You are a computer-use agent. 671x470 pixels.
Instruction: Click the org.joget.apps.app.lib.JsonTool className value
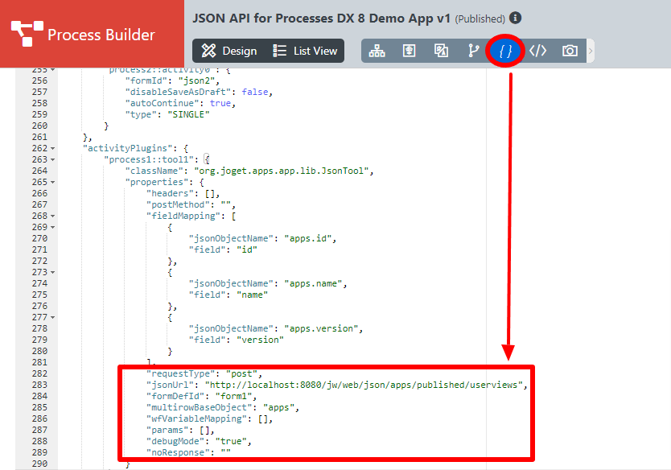click(x=282, y=171)
